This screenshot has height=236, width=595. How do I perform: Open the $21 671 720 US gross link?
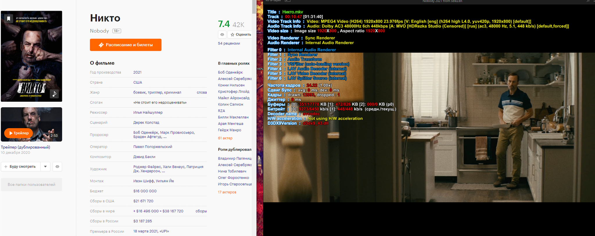(x=143, y=201)
